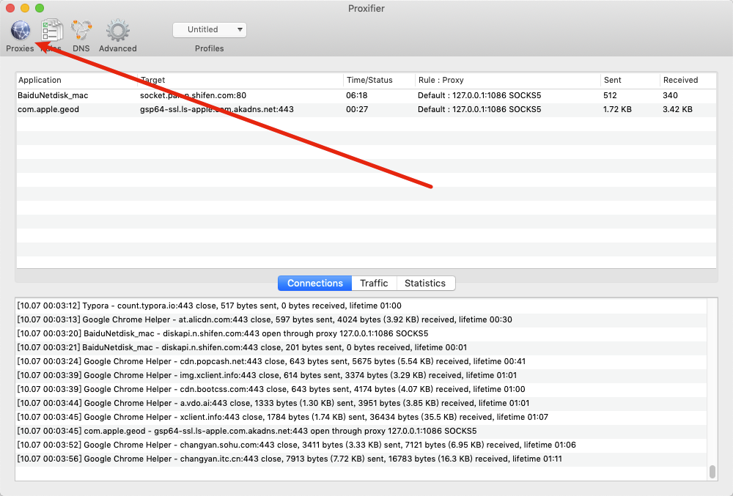The width and height of the screenshot is (733, 496).
Task: Select the changyan.sohu.com:443 log entry
Action: 361,445
